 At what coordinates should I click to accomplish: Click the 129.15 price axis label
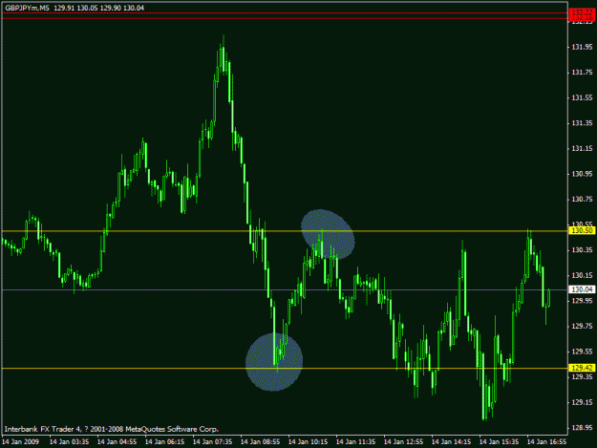582,402
